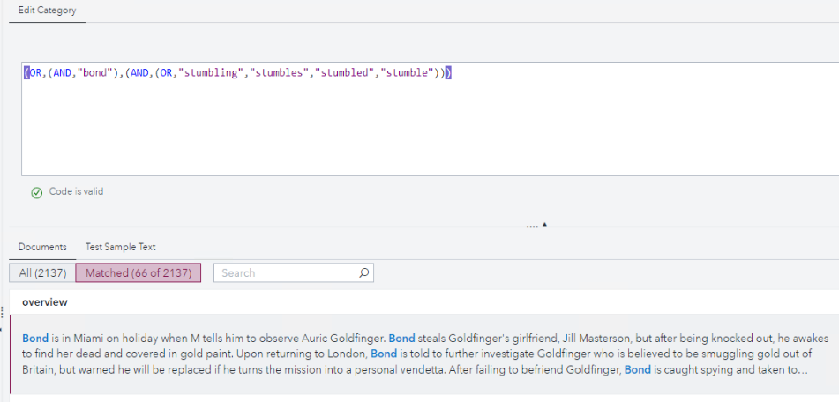839x402 pixels.
Task: Click the horizontal splitter dots handle
Action: click(x=532, y=226)
